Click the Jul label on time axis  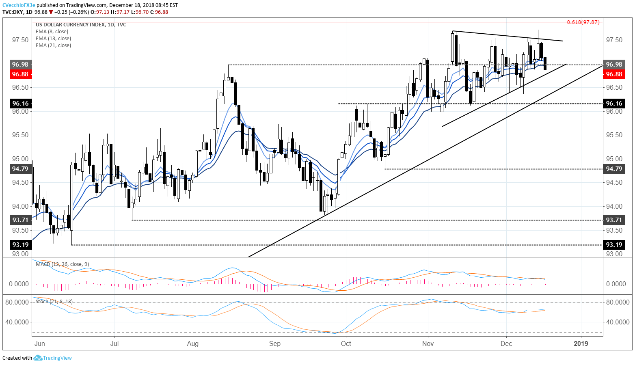[x=114, y=343]
